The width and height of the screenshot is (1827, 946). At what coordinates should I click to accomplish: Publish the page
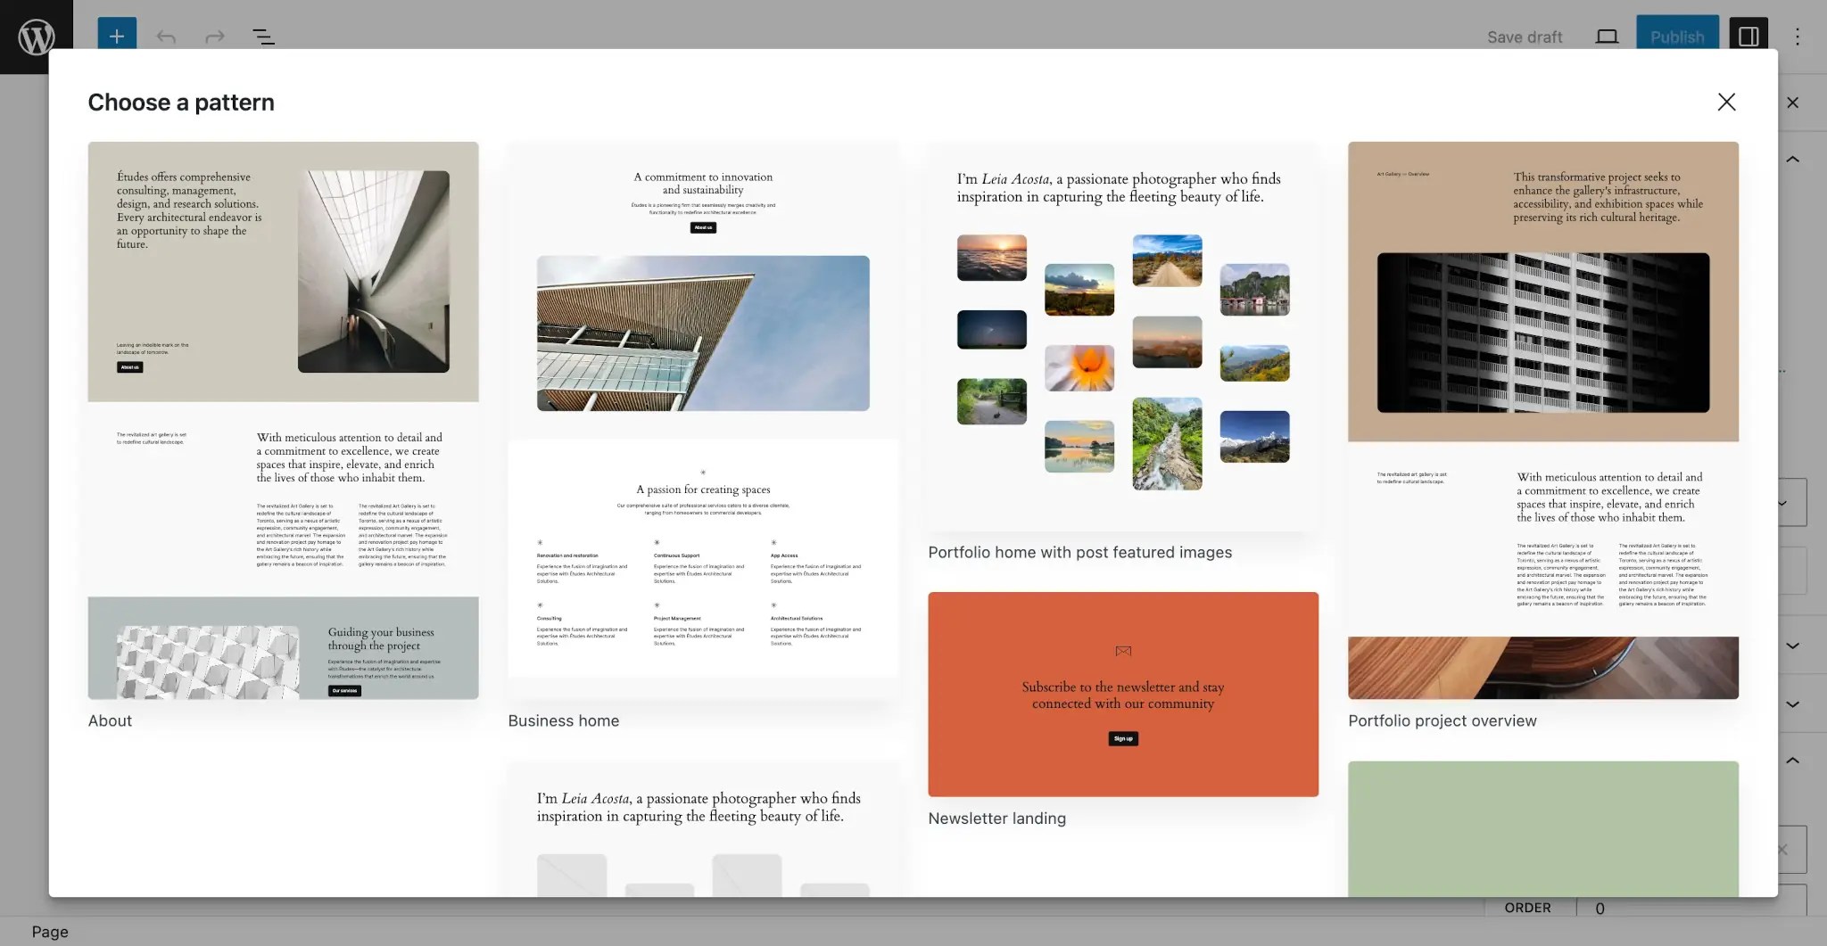[x=1677, y=37]
